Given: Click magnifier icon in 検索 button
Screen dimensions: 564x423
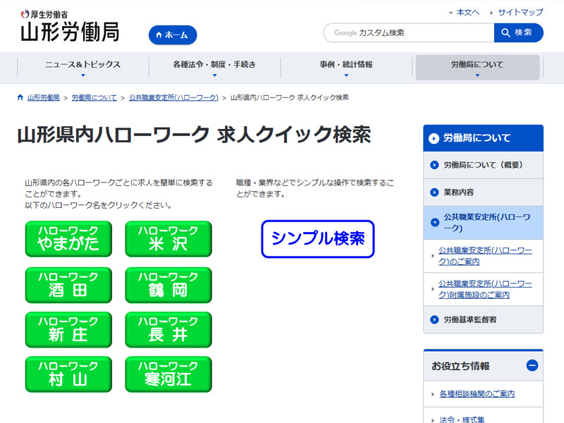Looking at the screenshot, I should 505,32.
